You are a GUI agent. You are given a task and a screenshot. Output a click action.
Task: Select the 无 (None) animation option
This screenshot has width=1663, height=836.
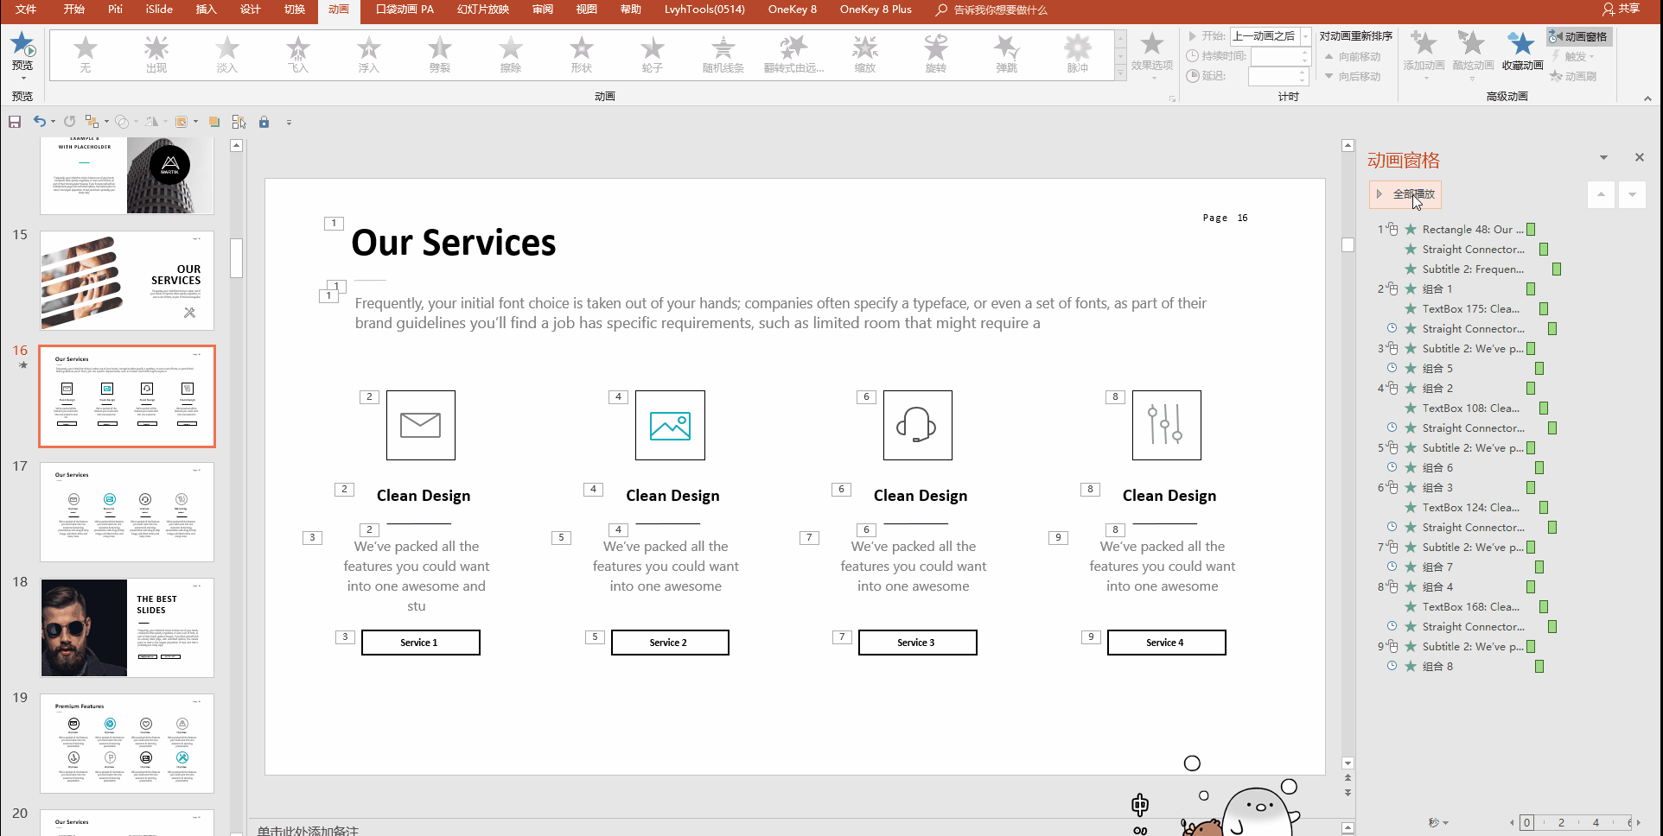pyautogui.click(x=86, y=54)
